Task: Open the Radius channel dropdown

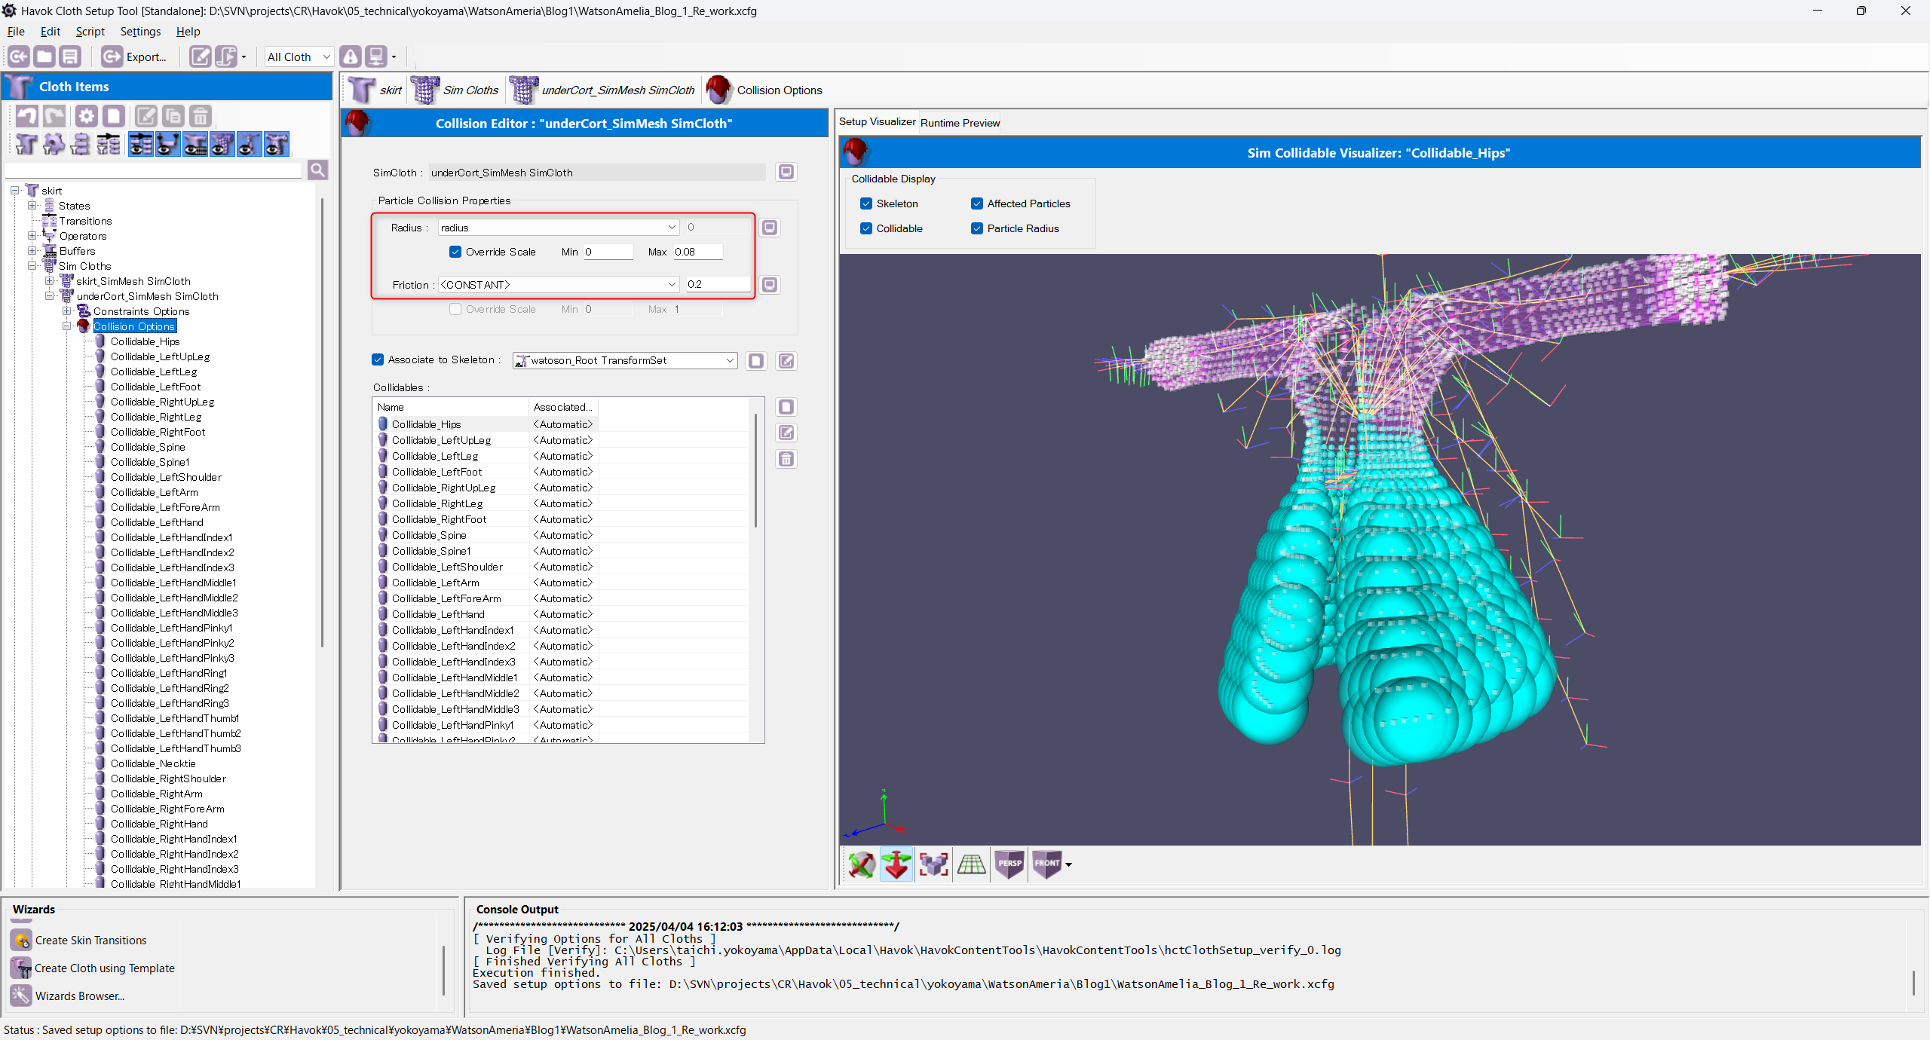Action: [x=558, y=228]
